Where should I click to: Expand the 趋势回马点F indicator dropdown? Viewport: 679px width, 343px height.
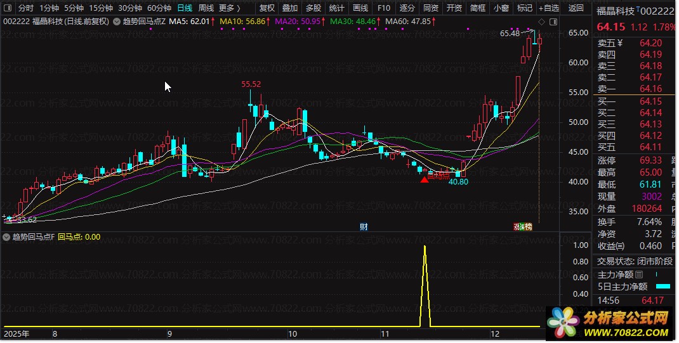coord(6,237)
